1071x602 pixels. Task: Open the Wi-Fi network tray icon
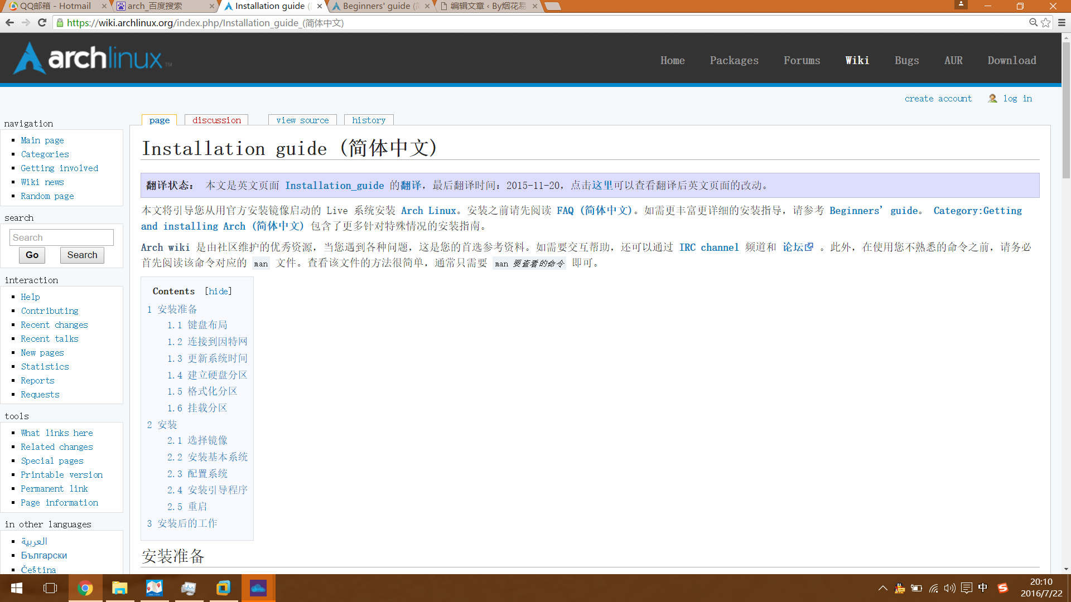(933, 588)
